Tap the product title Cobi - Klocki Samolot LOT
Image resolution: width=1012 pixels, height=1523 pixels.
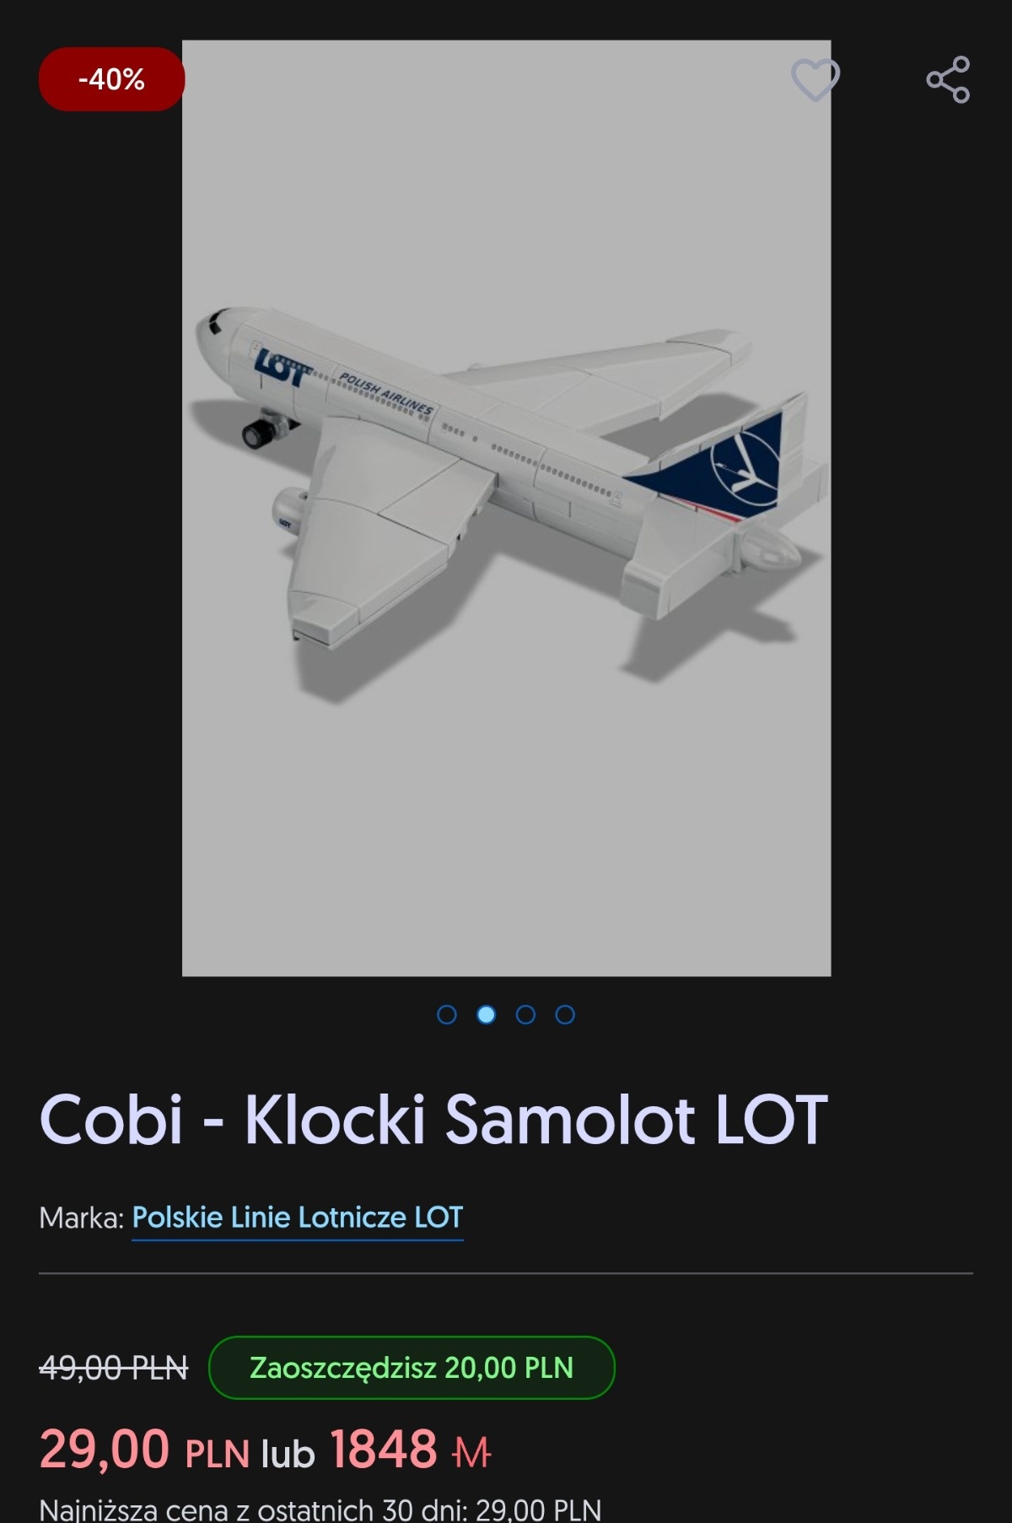(433, 1121)
